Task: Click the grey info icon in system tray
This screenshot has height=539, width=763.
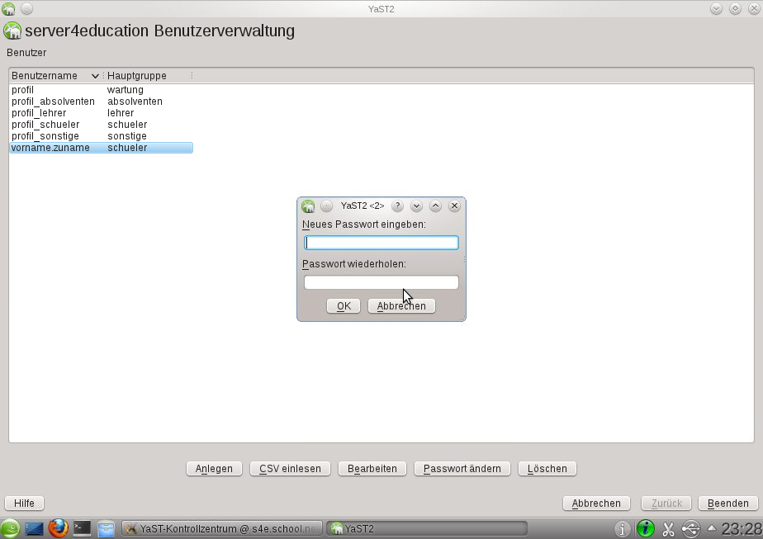Action: pos(622,529)
